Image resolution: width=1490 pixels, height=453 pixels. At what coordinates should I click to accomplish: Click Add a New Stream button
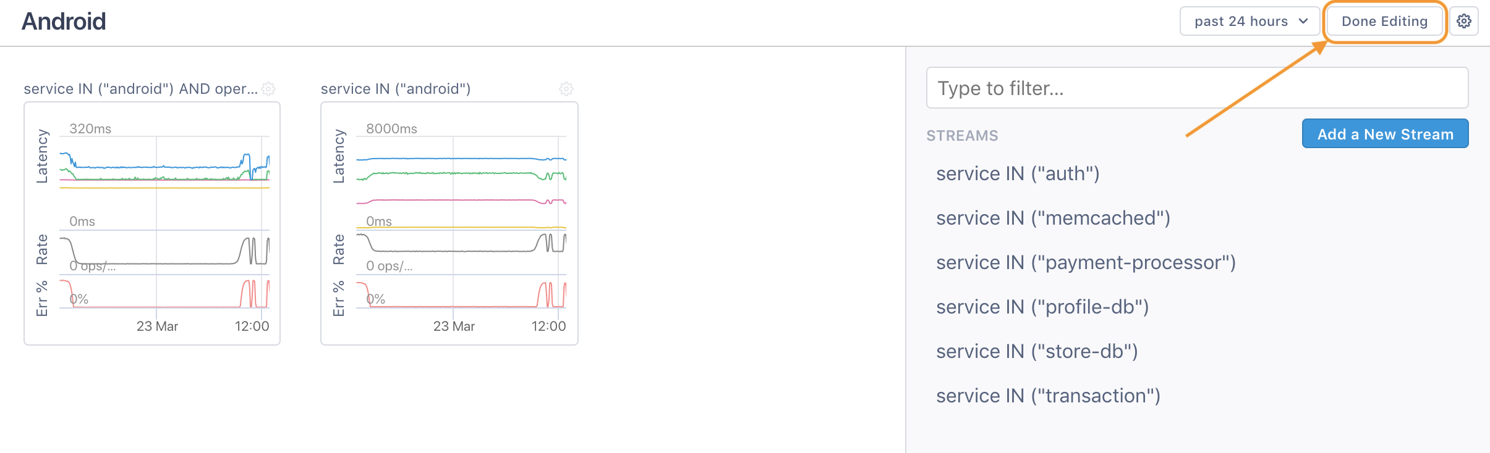(x=1385, y=134)
